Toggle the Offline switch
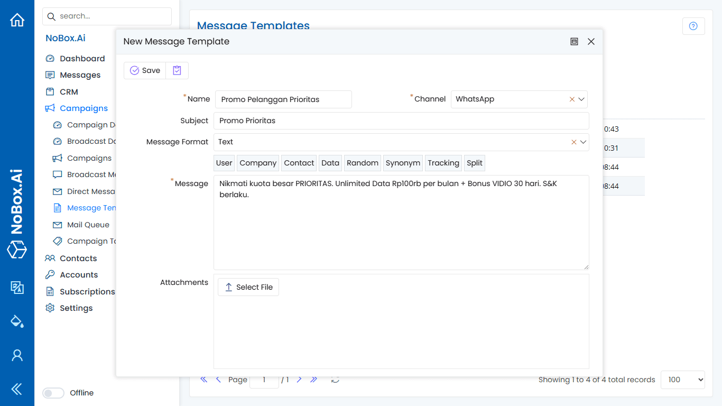722x406 pixels. click(53, 393)
